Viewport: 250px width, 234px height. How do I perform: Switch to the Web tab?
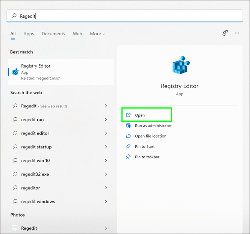pyautogui.click(x=77, y=34)
